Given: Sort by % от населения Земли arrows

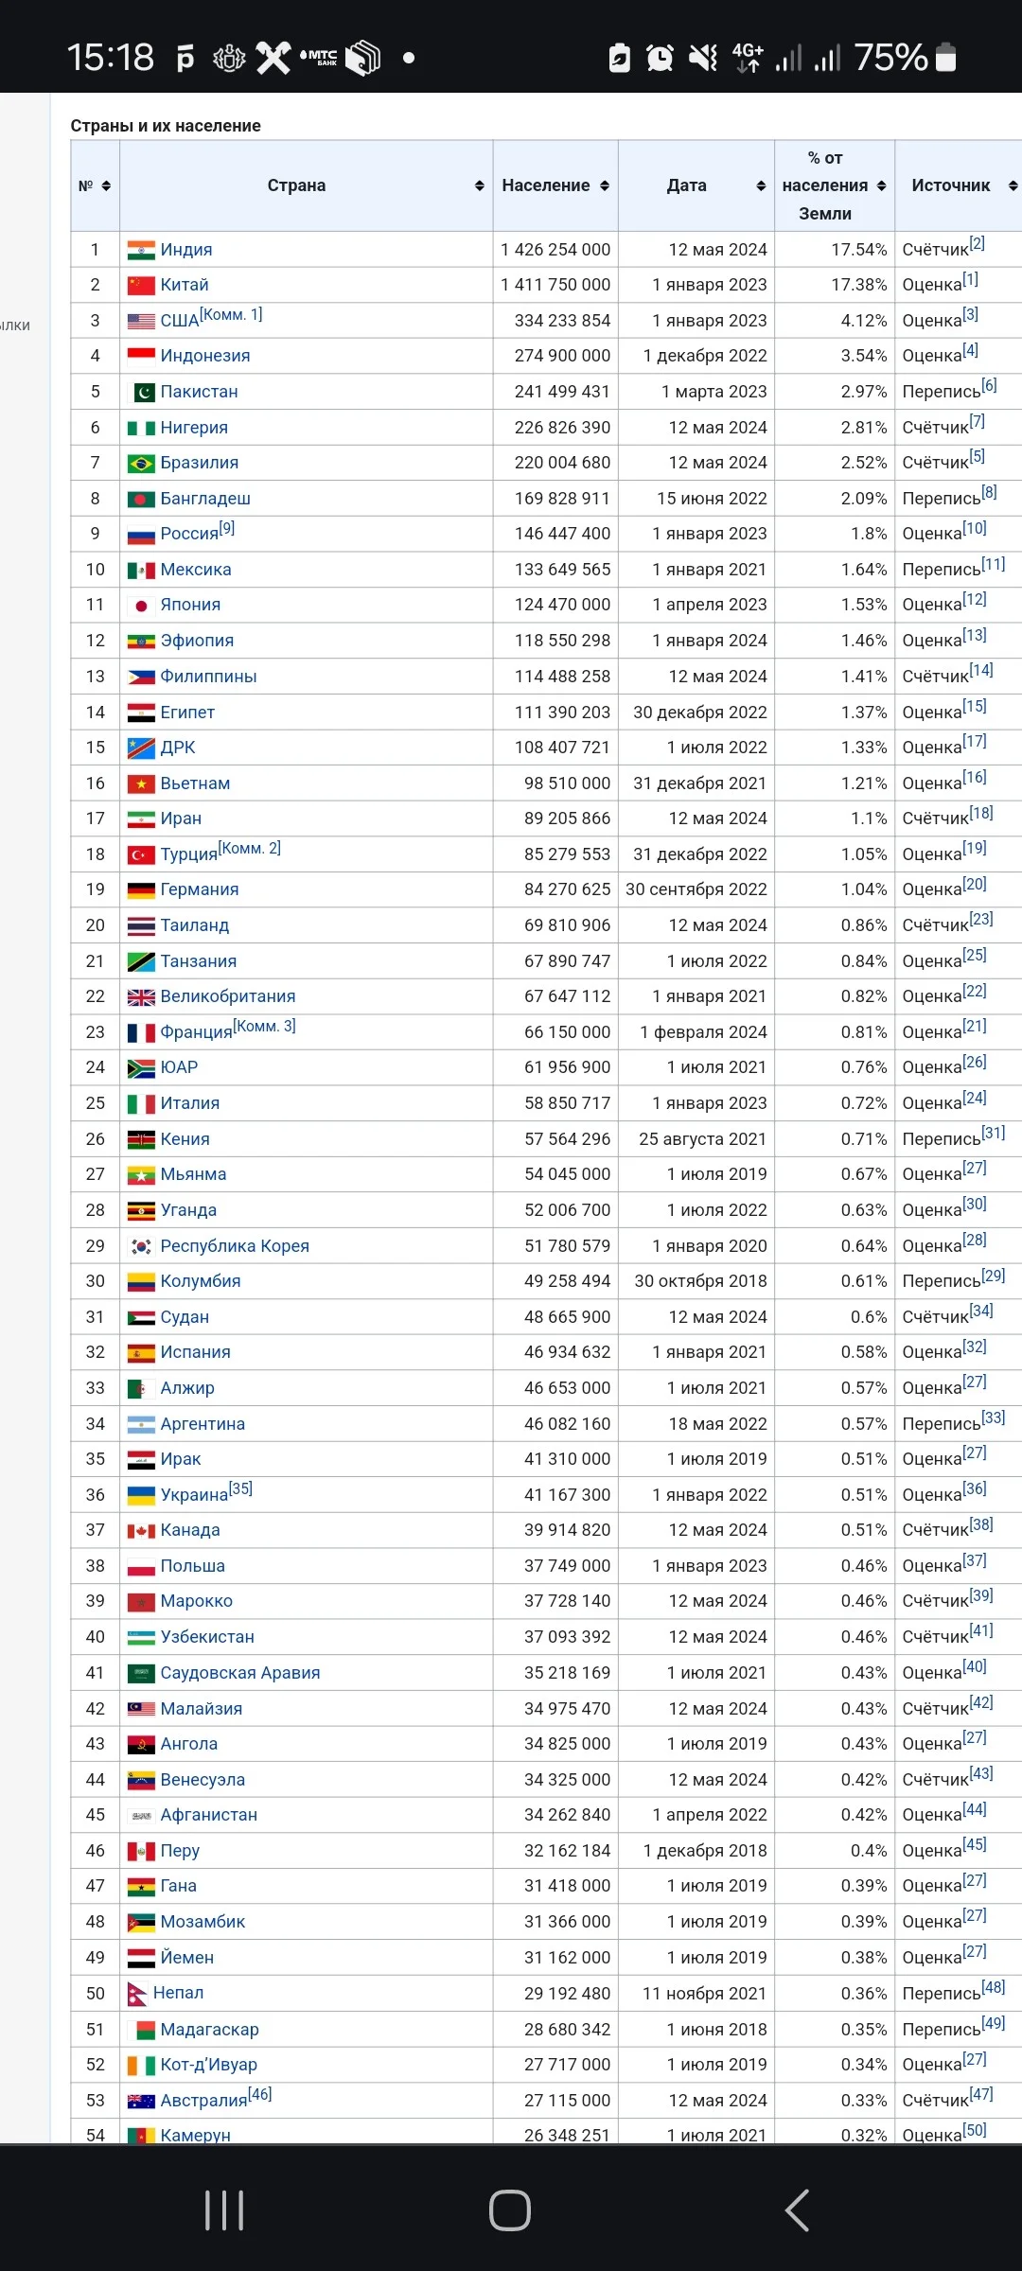Looking at the screenshot, I should point(882,185).
